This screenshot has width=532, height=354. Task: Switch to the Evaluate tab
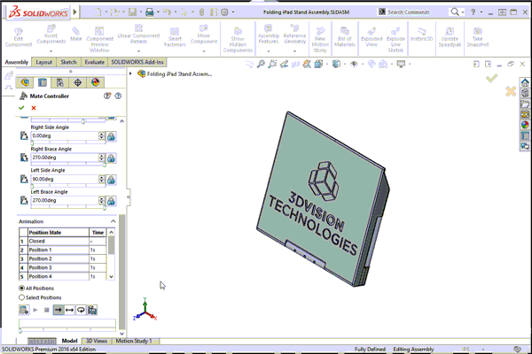(x=95, y=63)
